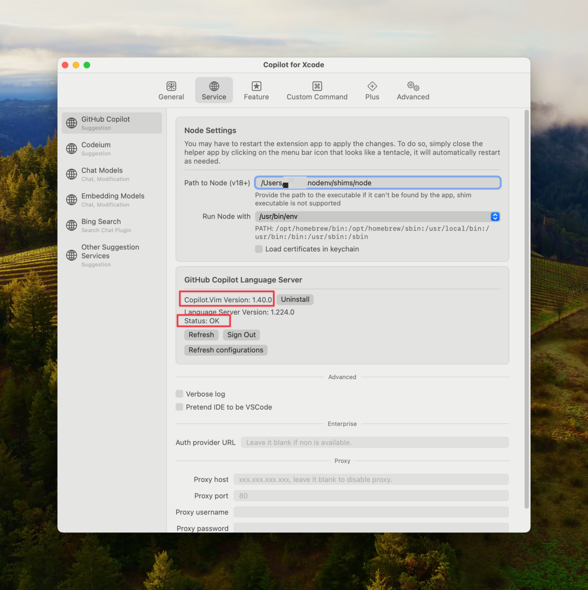Screen dimensions: 588x590
Task: Click the Chat Models globe icon
Action: tap(72, 174)
